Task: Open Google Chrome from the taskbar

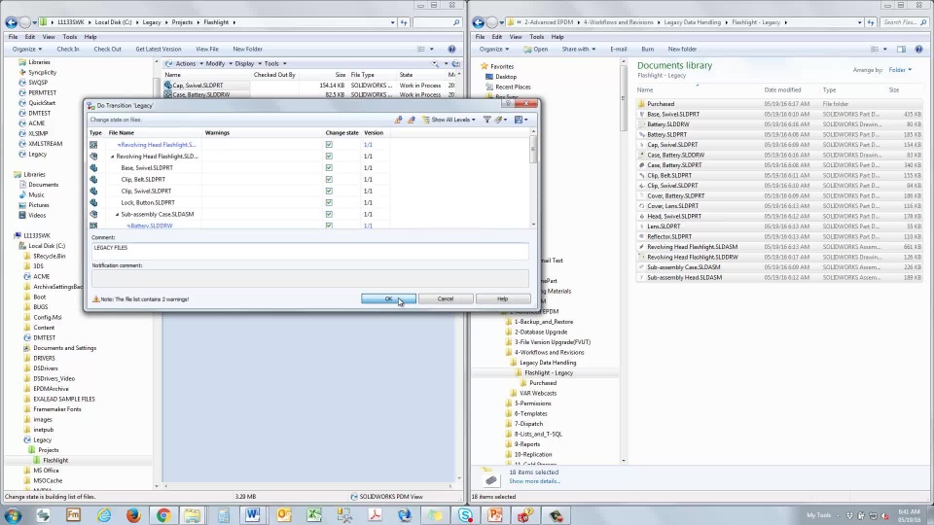Action: point(163,515)
